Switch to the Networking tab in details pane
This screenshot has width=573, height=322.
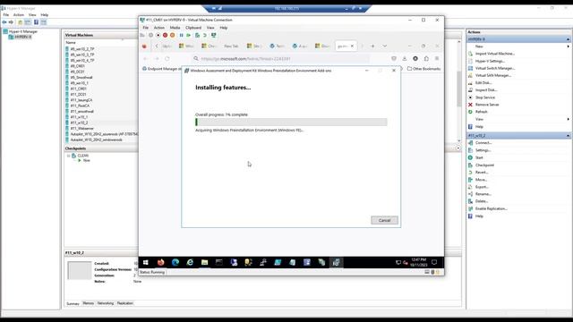pos(106,303)
